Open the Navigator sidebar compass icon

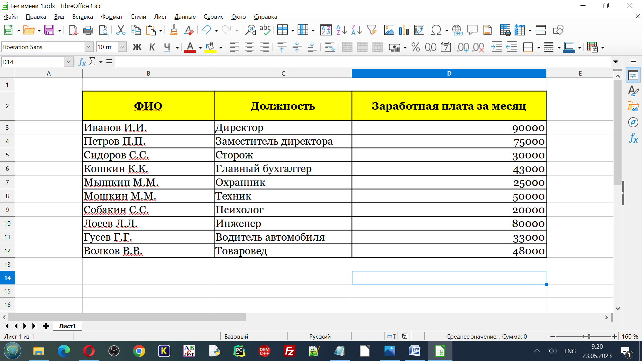click(x=633, y=122)
